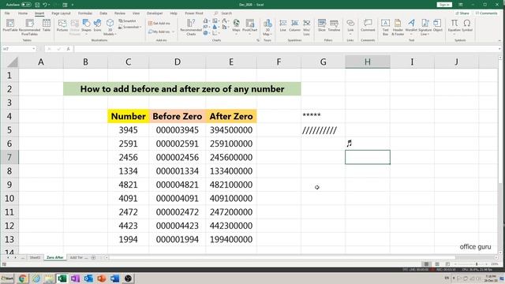Image resolution: width=505 pixels, height=284 pixels.
Task: Add a Timeline filter
Action: pyautogui.click(x=334, y=25)
